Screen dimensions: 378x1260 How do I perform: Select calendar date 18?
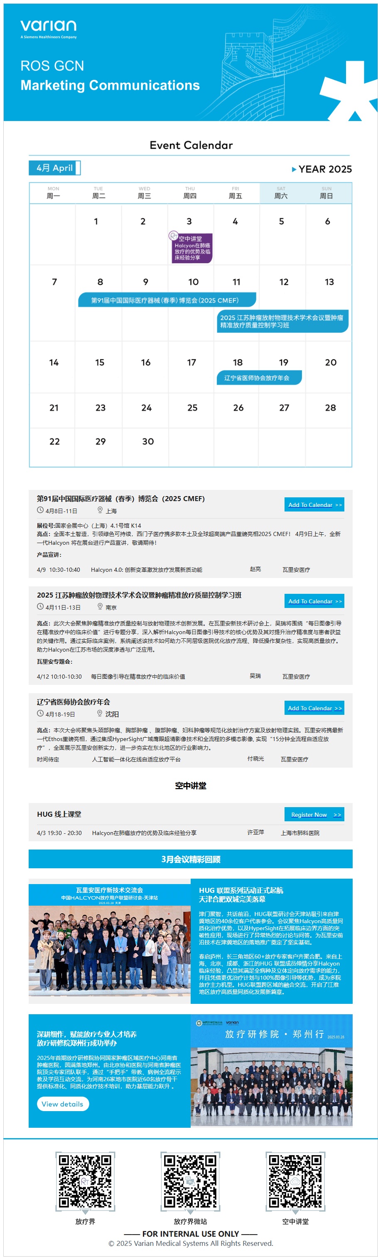pyautogui.click(x=238, y=363)
